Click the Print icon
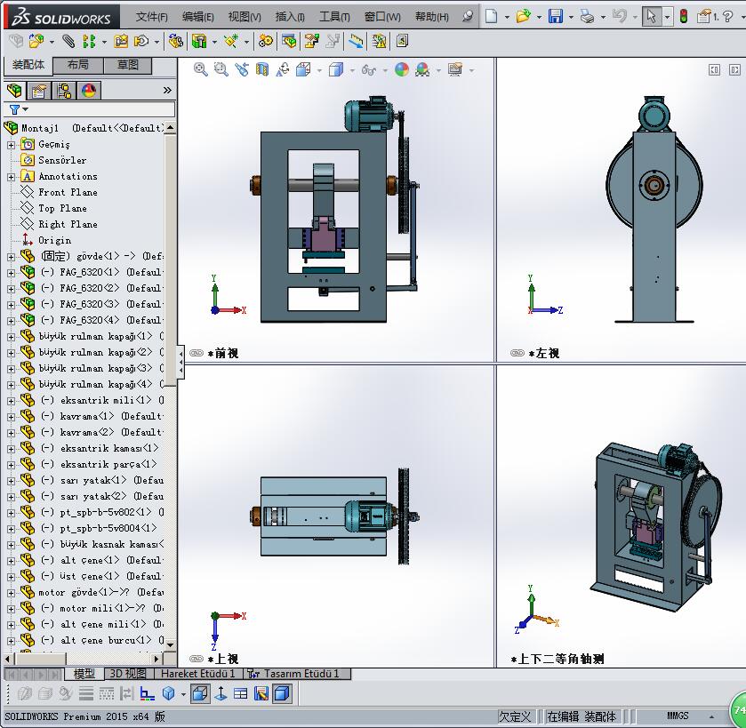746x728 pixels. tap(588, 17)
